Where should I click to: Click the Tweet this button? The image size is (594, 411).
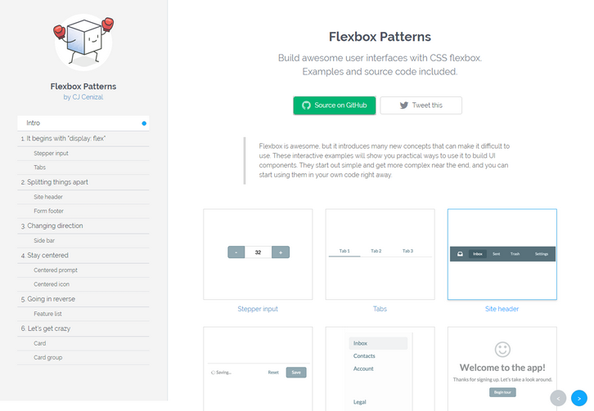pyautogui.click(x=421, y=105)
